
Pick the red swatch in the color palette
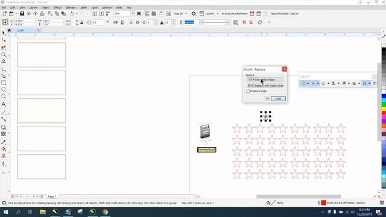coord(384,113)
